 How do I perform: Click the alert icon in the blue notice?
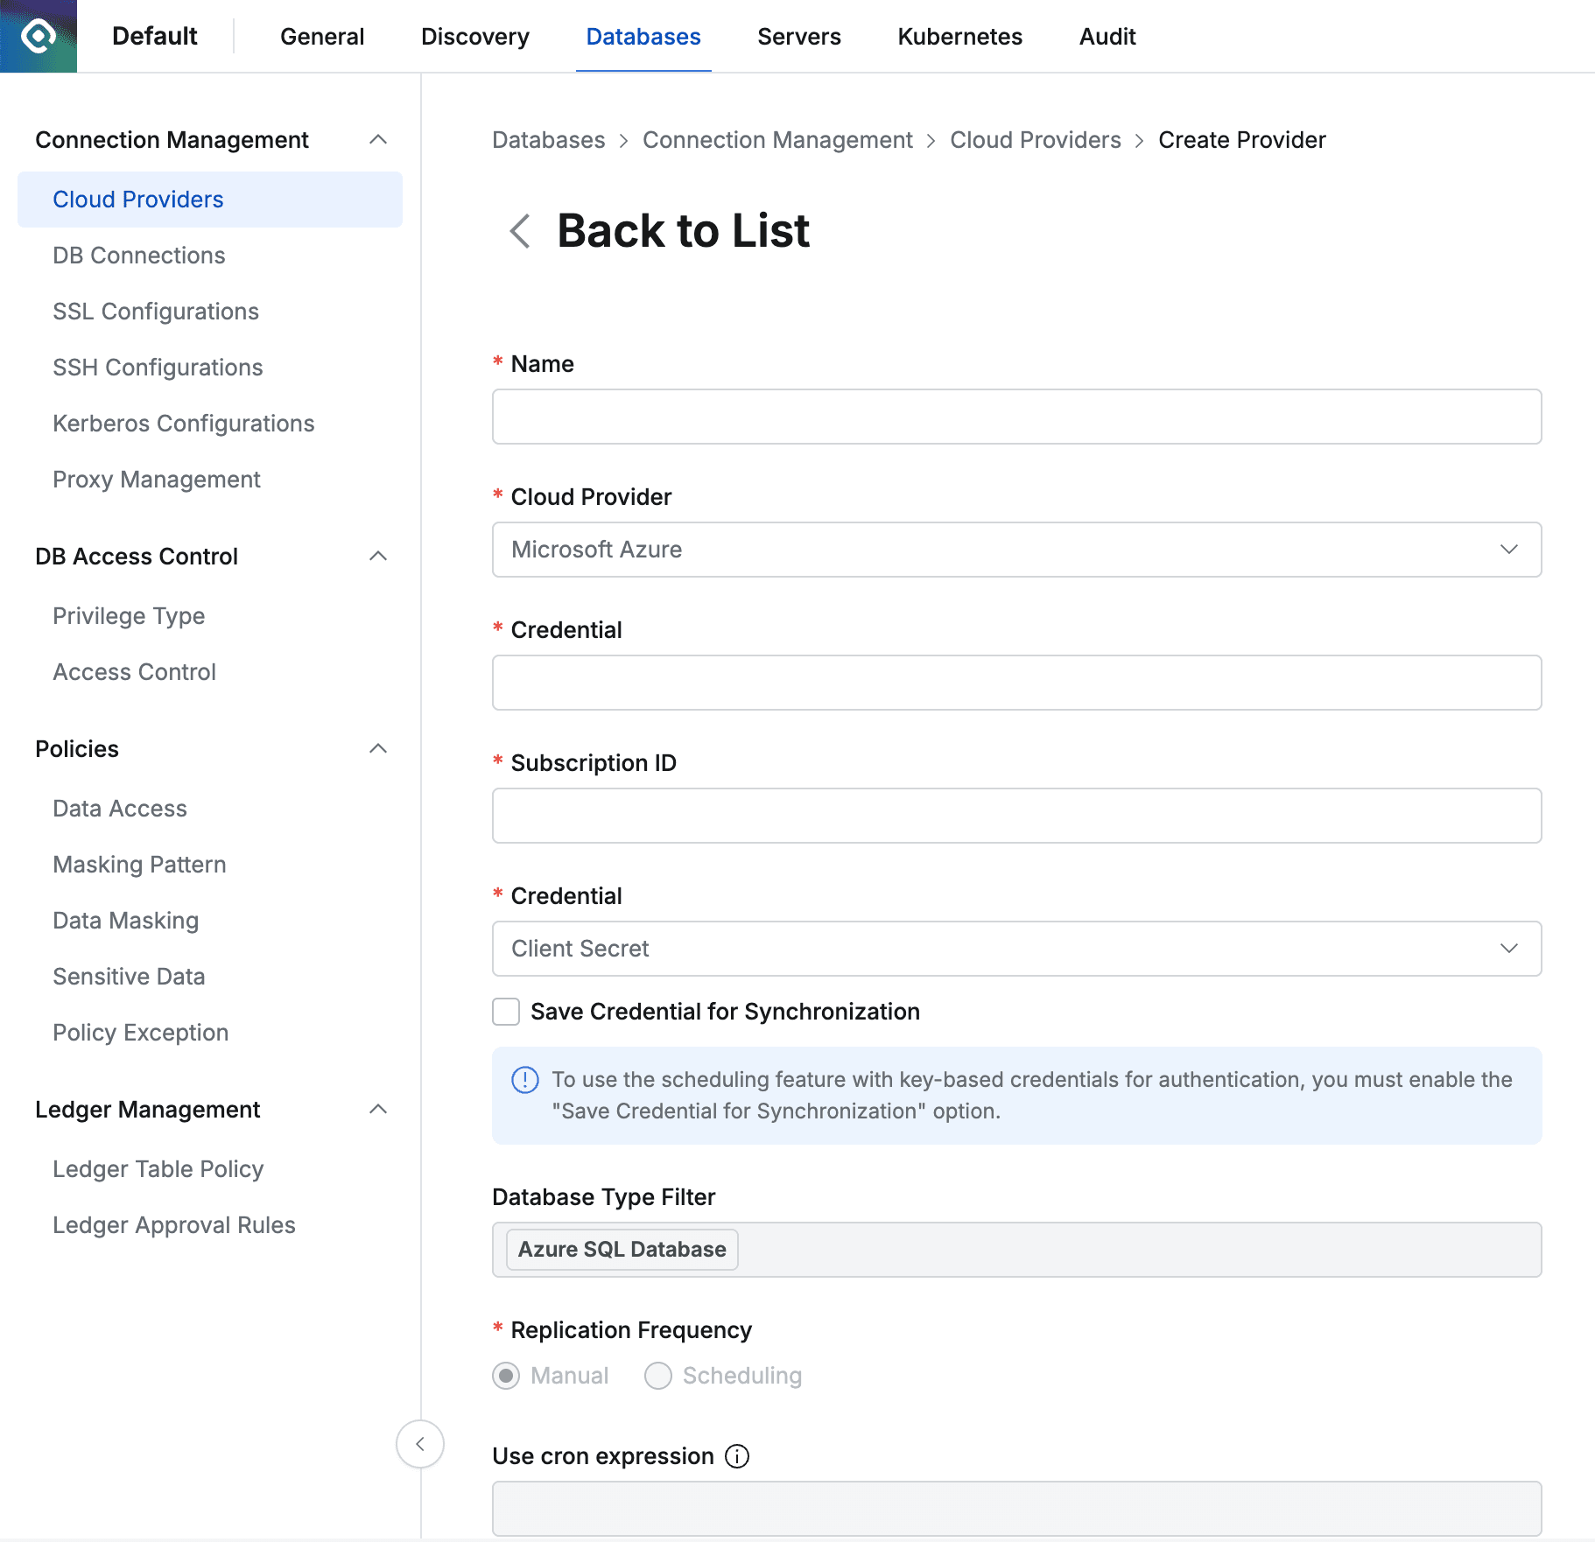tap(523, 1080)
